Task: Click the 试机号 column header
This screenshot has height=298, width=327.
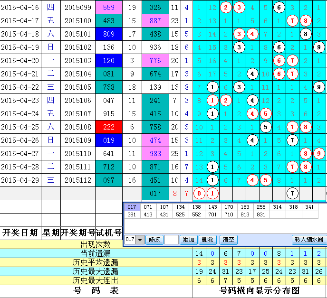Action: pos(109,233)
